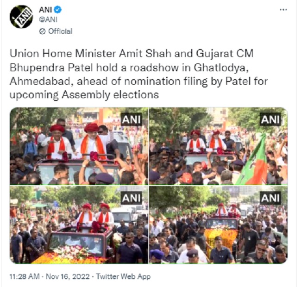Image resolution: width=301 pixels, height=287 pixels.
Task: Click the ANI watermark on top-right photo
Action: 270,119
